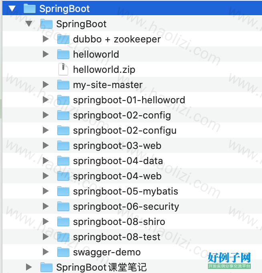The width and height of the screenshot is (262, 273).
Task: Expand springboot-08-test disclosure triangle
Action: tap(46, 237)
